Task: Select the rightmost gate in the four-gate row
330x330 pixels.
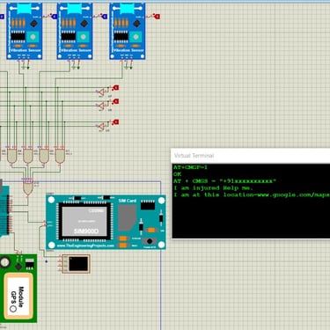Action: pyautogui.click(x=60, y=156)
